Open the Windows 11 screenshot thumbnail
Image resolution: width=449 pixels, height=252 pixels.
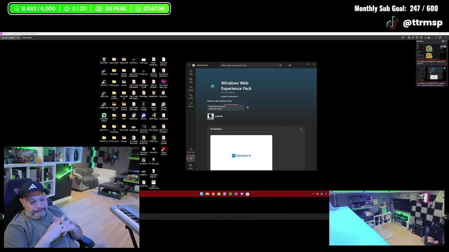(x=241, y=153)
